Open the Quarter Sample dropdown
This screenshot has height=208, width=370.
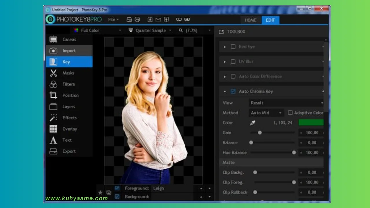150,30
